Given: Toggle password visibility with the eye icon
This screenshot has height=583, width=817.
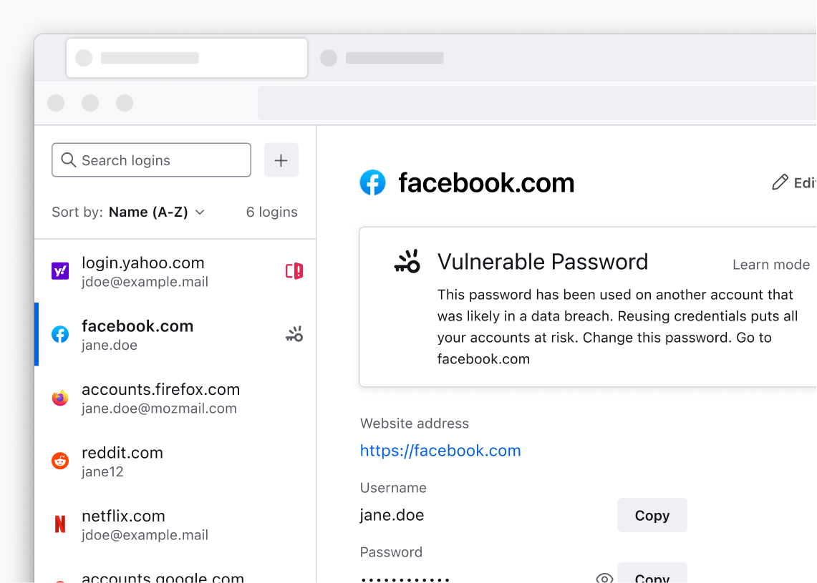Looking at the screenshot, I should click(x=604, y=578).
